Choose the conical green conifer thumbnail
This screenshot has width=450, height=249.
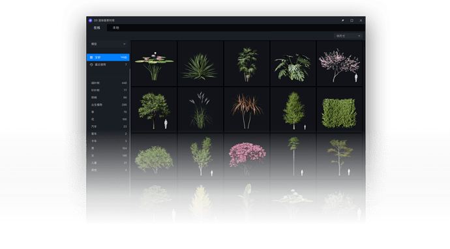click(x=293, y=110)
